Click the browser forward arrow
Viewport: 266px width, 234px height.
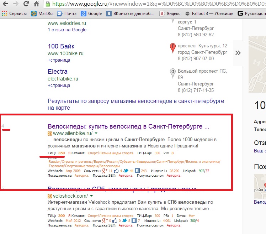pos(16,4)
